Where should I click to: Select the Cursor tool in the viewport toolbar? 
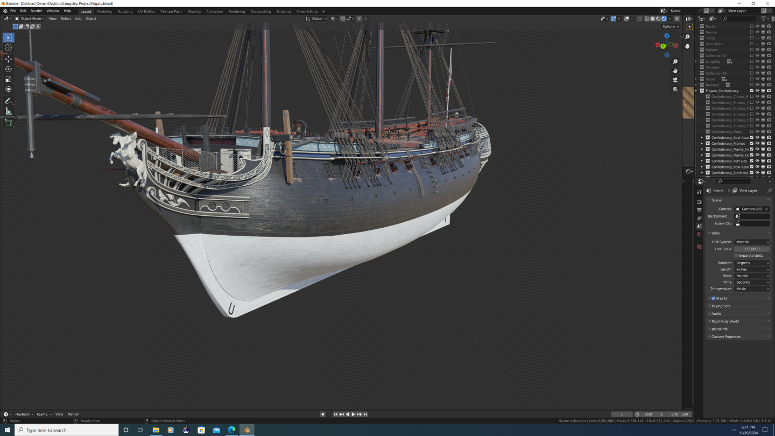click(x=8, y=47)
